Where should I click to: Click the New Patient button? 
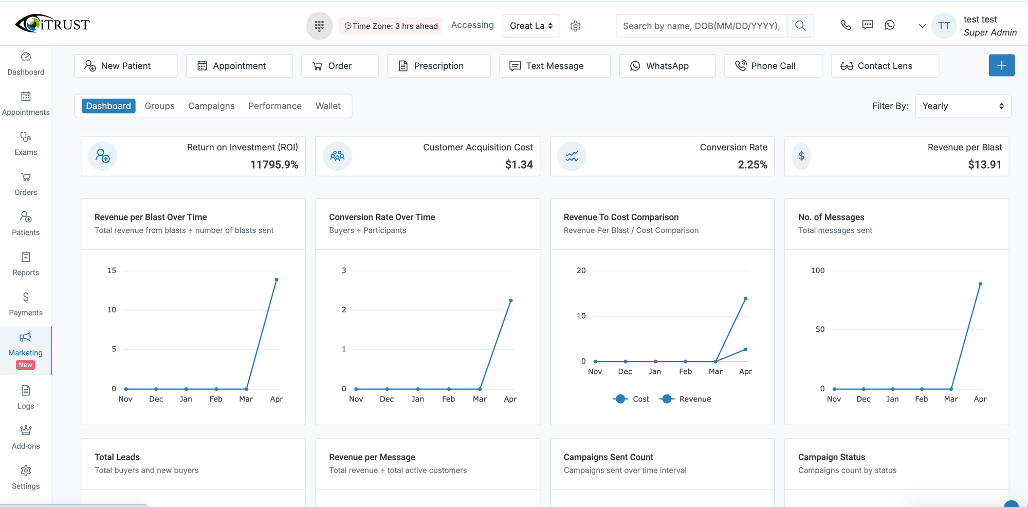pos(126,66)
